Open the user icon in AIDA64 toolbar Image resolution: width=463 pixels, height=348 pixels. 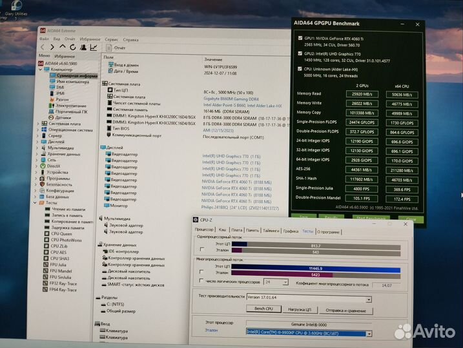(83, 47)
